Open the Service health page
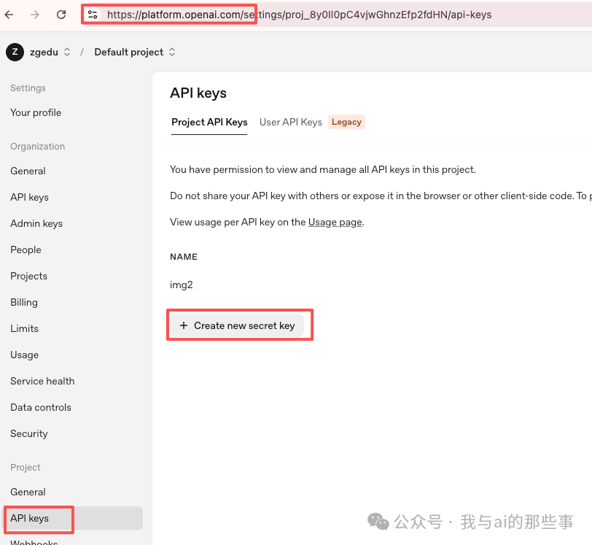 point(42,381)
